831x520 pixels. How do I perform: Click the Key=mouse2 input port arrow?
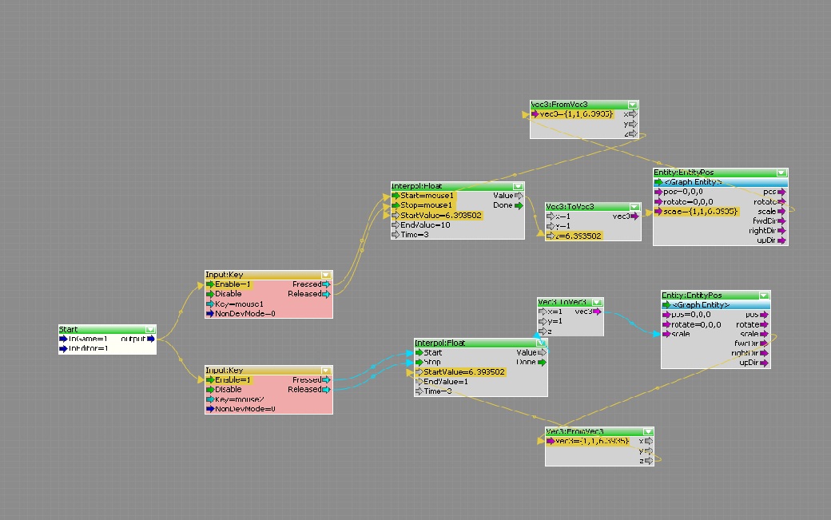[210, 399]
